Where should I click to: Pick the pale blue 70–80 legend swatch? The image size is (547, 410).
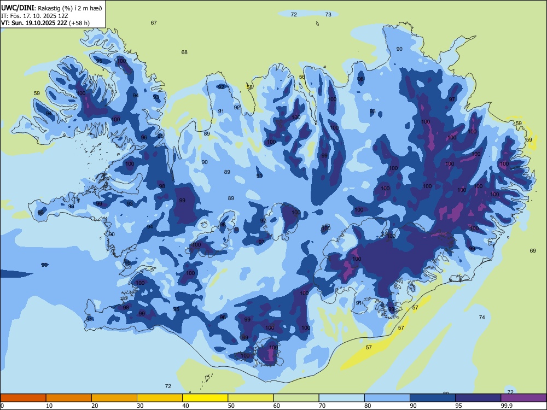click(342, 398)
